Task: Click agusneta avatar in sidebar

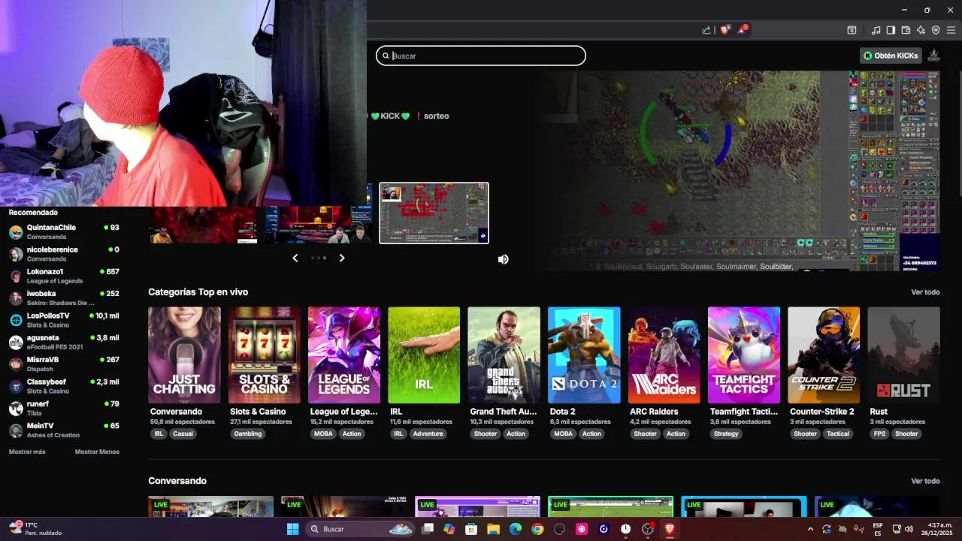Action: [x=16, y=343]
